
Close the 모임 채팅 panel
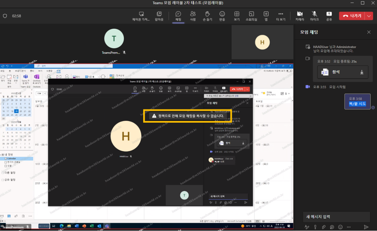369,32
